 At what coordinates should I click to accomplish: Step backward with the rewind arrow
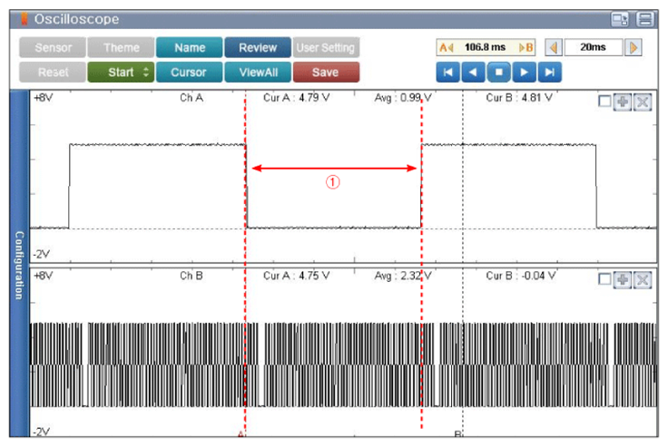[x=473, y=72]
